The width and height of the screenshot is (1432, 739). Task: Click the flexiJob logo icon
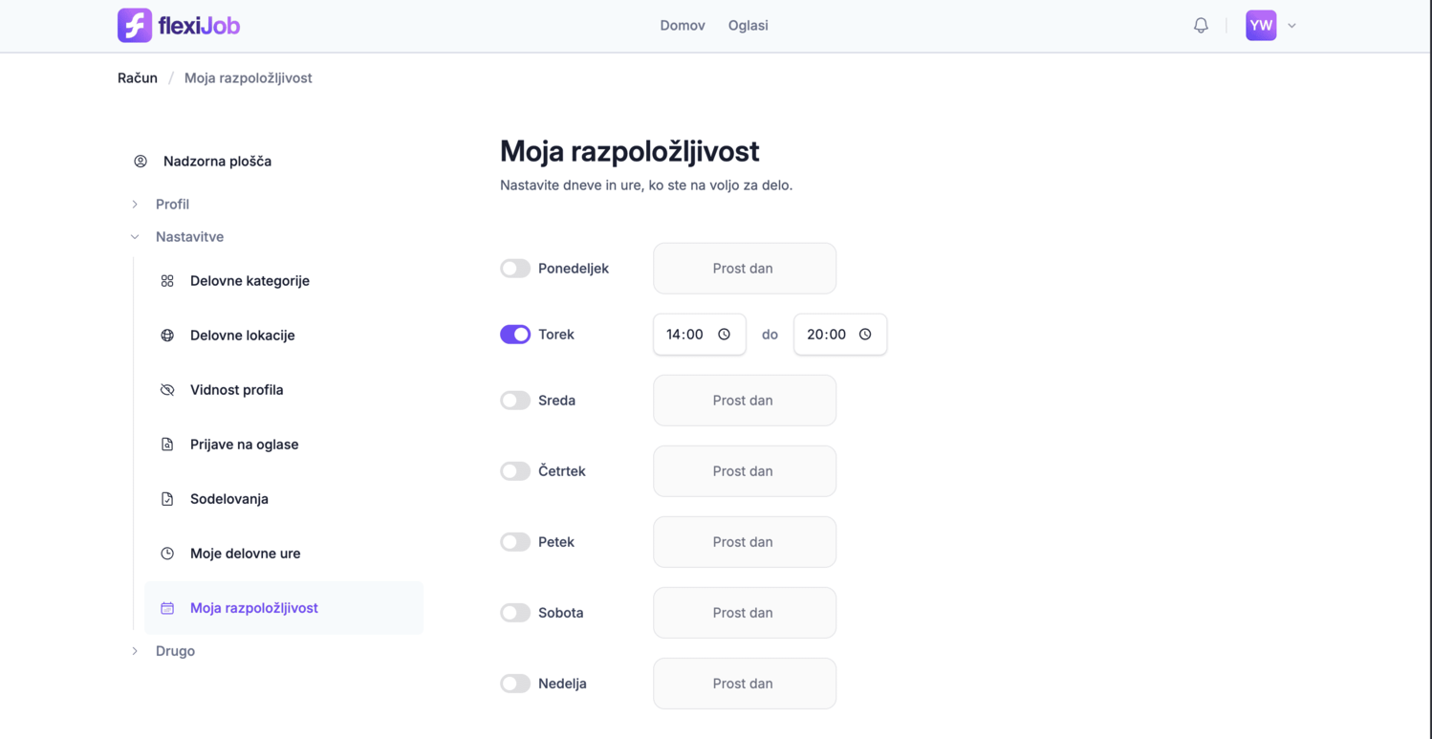[x=135, y=25]
